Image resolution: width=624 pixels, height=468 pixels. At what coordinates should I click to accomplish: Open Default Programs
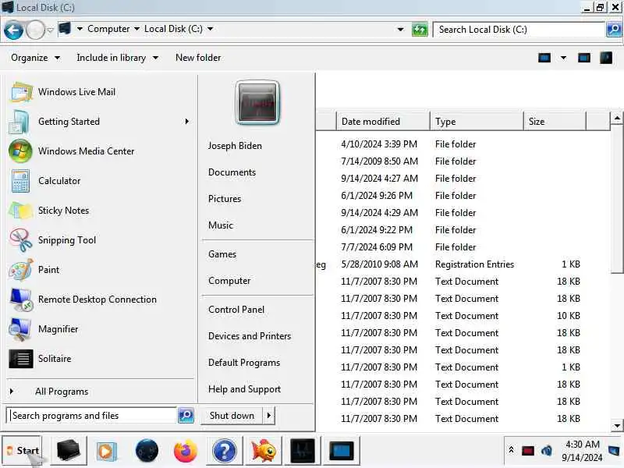click(244, 363)
